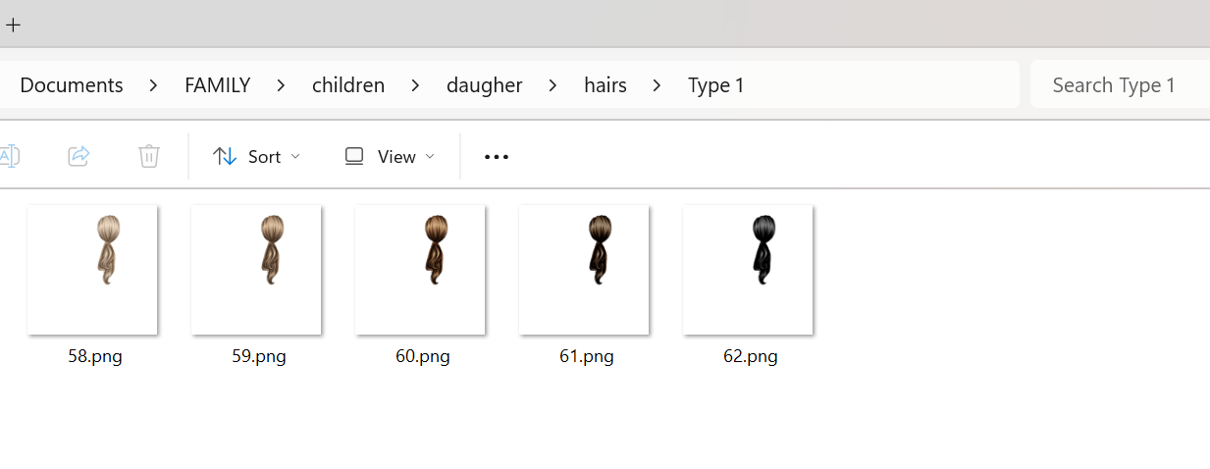This screenshot has height=469, width=1210.
Task: Click the Search Type 1 box
Action: pos(1120,85)
